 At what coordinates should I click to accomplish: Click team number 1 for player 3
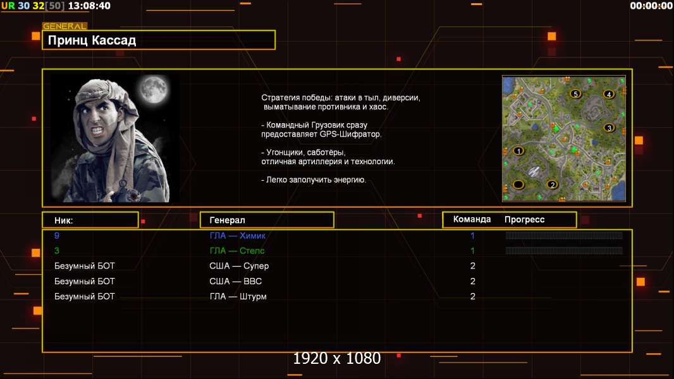[472, 250]
